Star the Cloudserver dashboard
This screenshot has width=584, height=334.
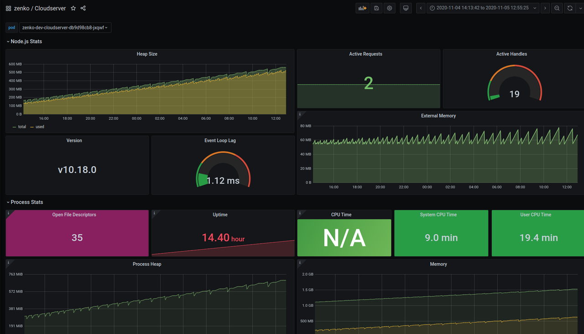73,8
